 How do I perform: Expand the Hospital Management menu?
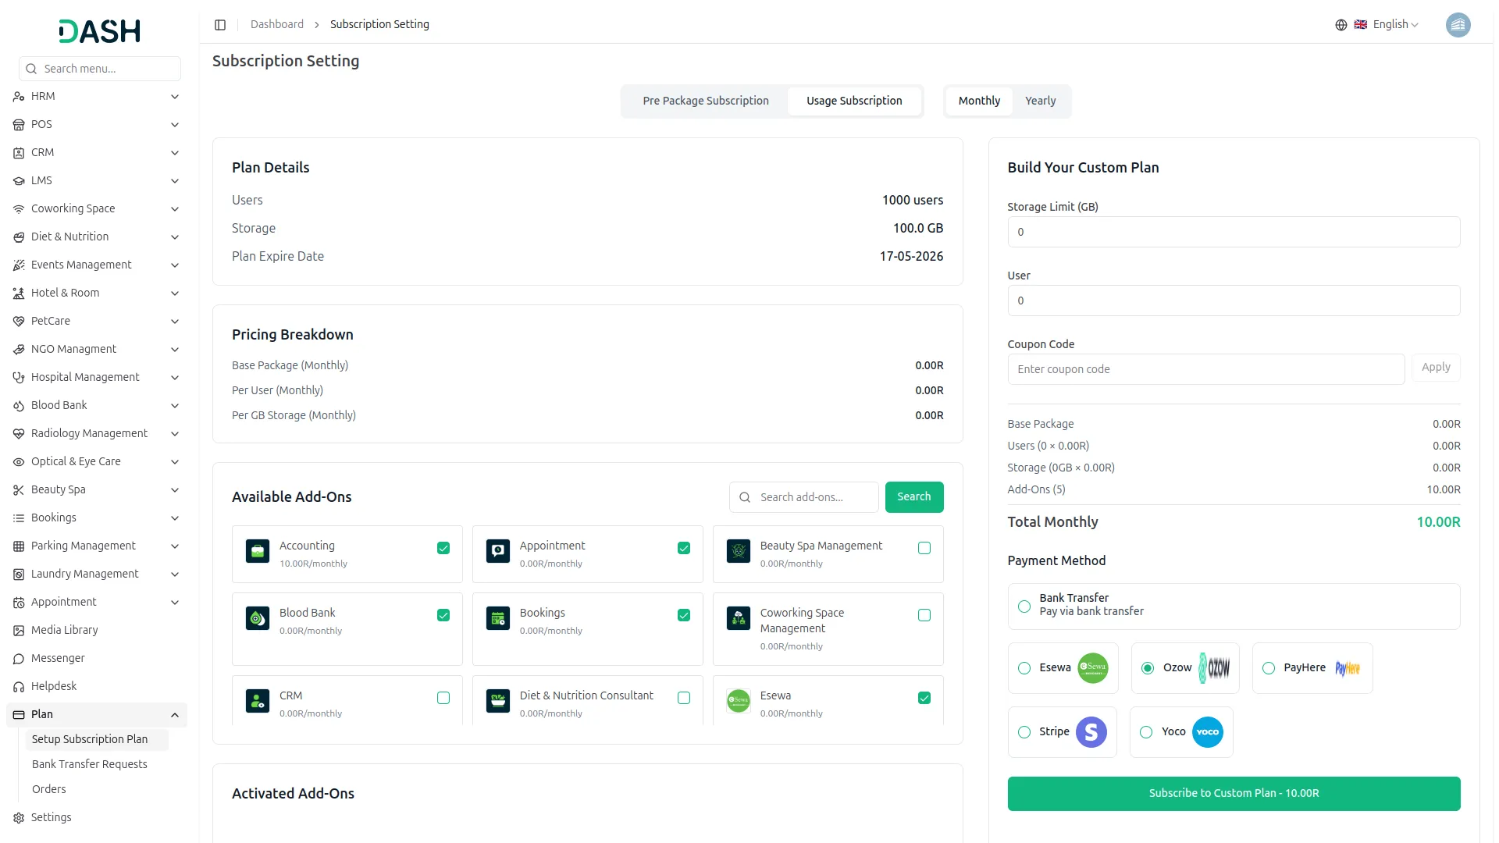(97, 377)
